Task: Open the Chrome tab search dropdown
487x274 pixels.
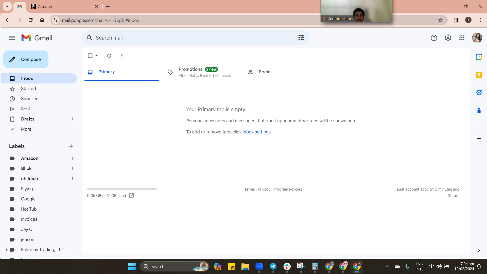Action: click(7, 6)
